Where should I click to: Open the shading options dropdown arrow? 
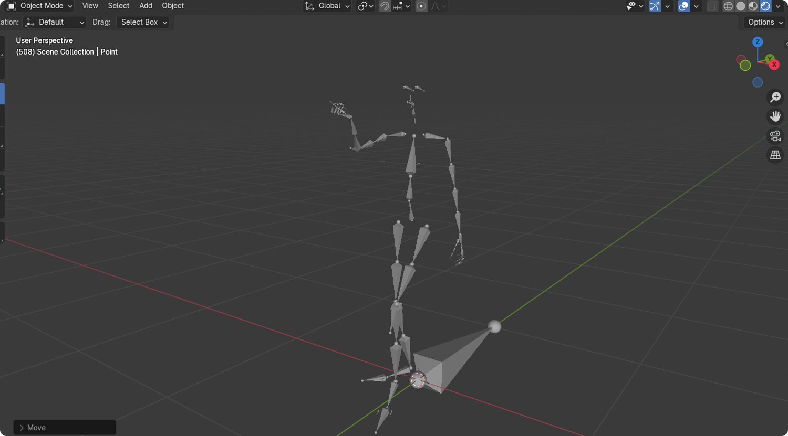tap(778, 6)
